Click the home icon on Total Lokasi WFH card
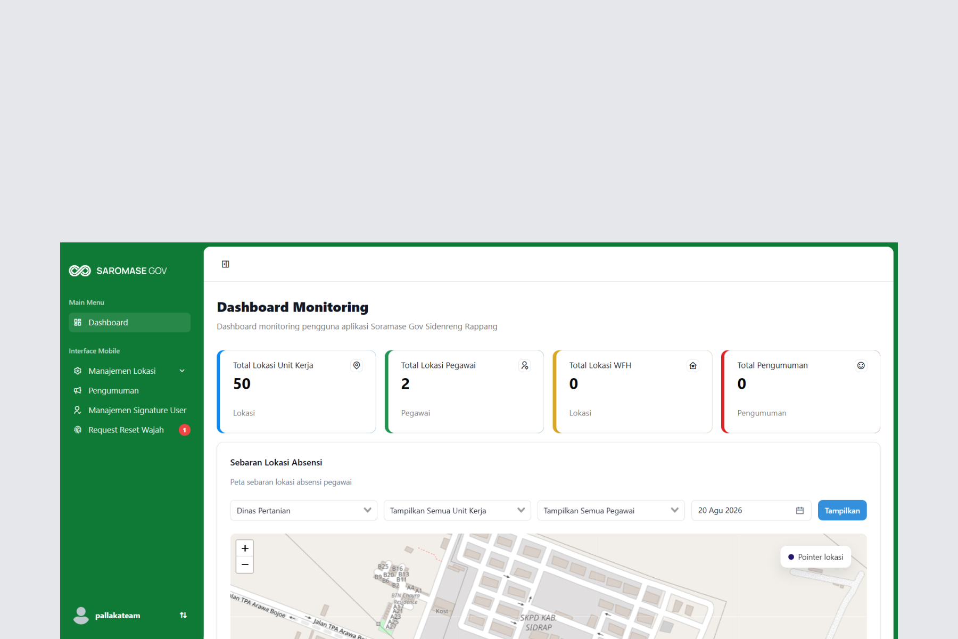 (x=693, y=365)
